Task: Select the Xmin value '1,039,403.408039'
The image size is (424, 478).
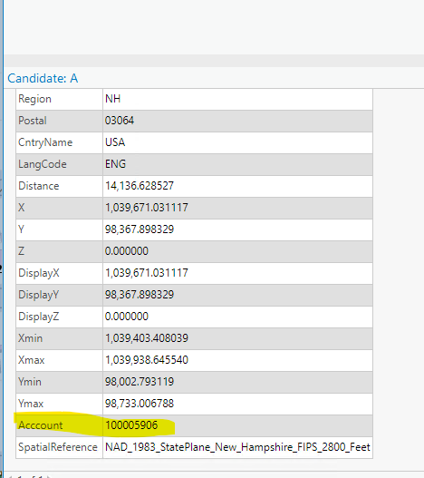Action: point(147,338)
